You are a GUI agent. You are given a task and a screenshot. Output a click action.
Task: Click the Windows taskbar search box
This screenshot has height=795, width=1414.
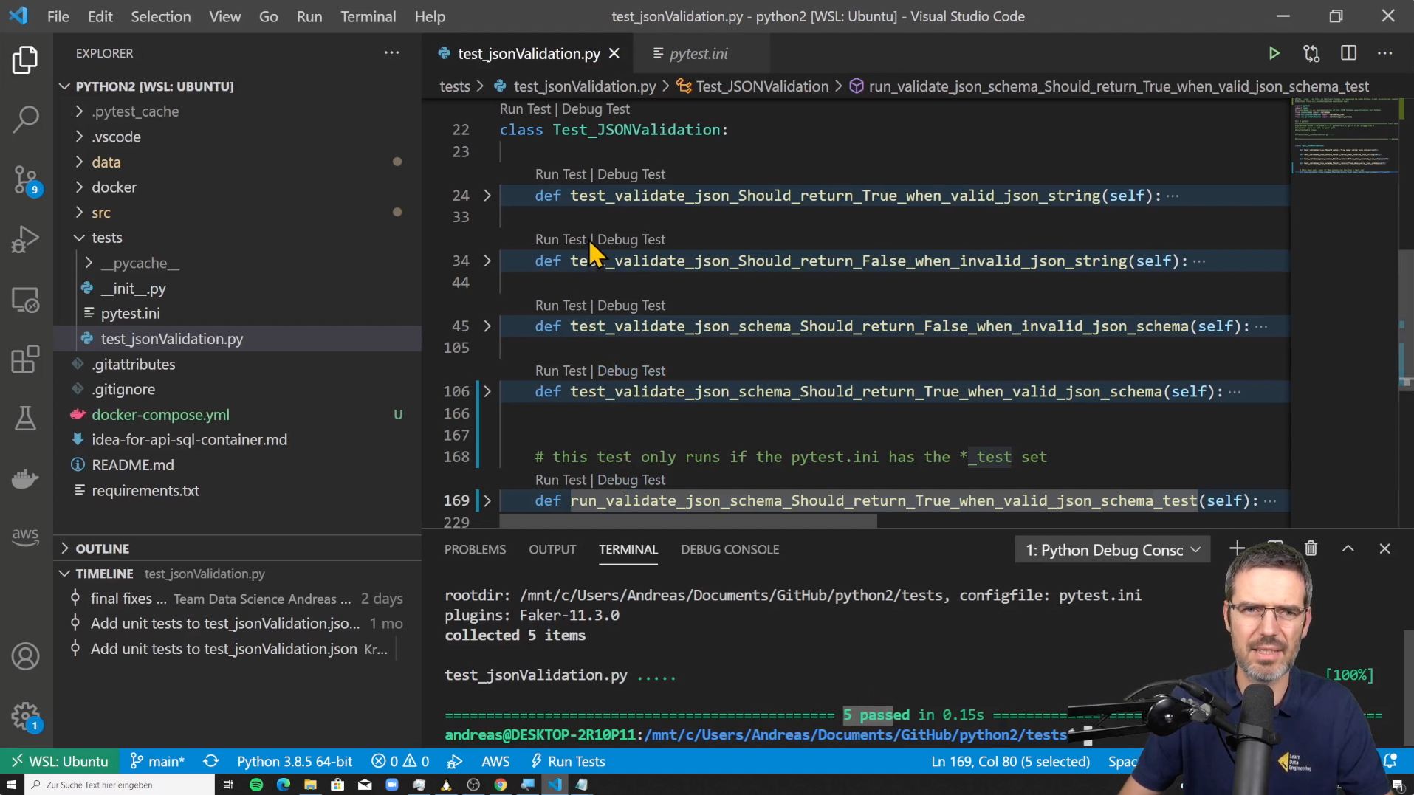pyautogui.click(x=120, y=785)
